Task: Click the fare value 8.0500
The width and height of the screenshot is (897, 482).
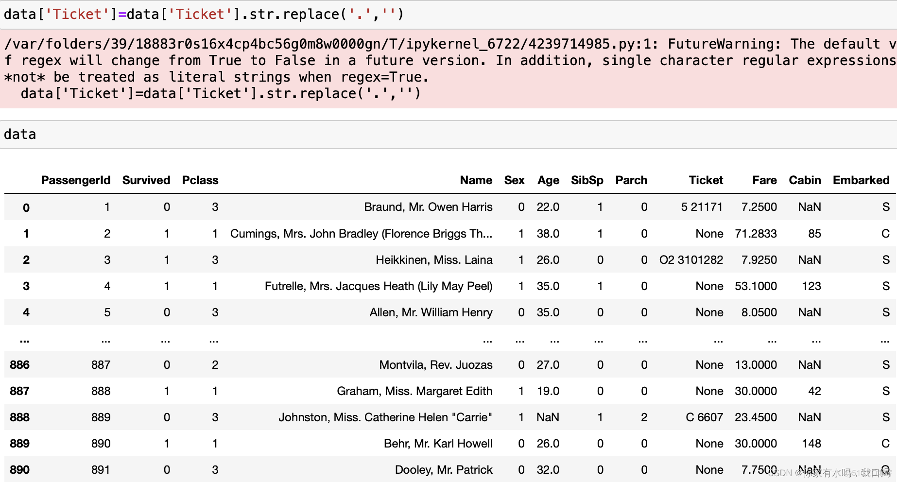Action: pos(759,312)
